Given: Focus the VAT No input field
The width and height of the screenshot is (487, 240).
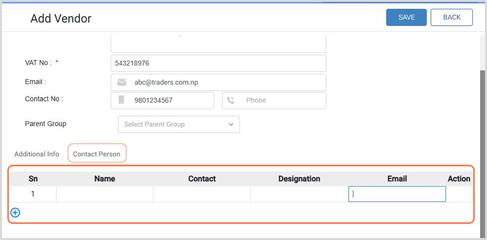Looking at the screenshot, I should [218, 63].
